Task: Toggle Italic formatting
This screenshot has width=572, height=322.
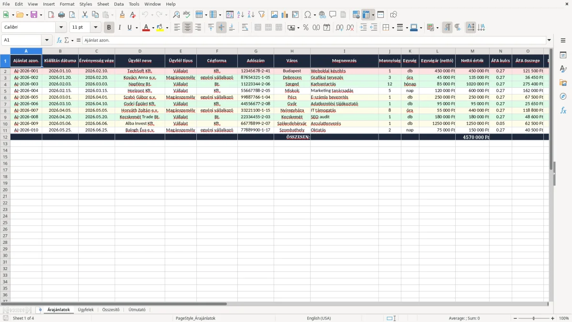Action: pyautogui.click(x=120, y=28)
